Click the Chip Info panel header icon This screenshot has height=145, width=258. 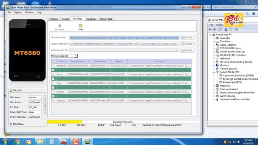click(11, 90)
